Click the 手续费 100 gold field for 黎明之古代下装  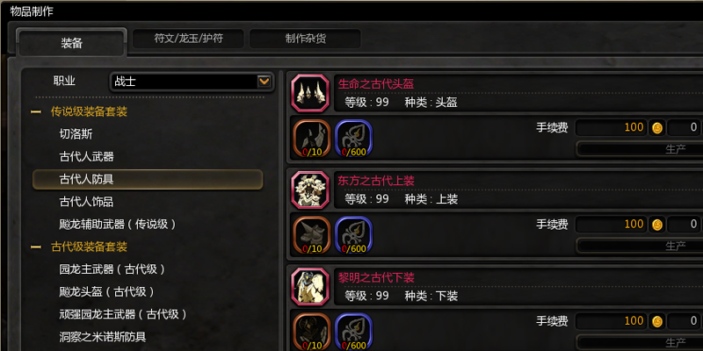[x=611, y=321]
